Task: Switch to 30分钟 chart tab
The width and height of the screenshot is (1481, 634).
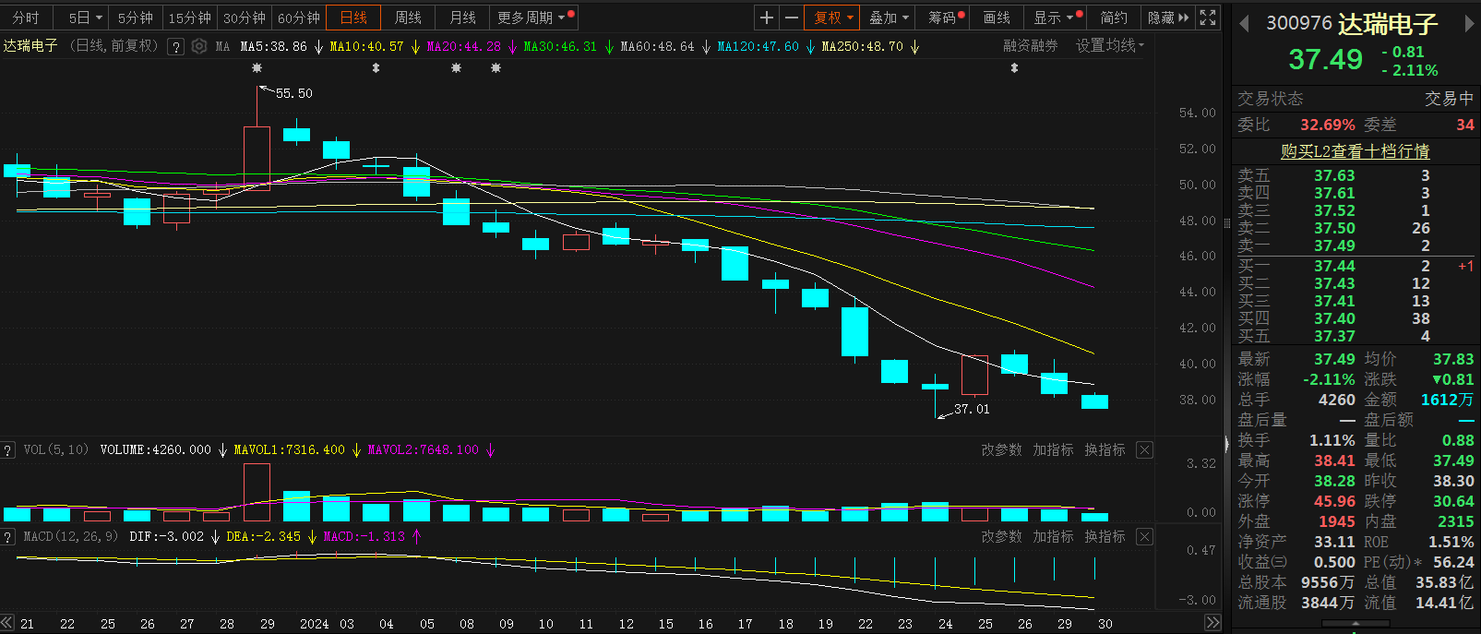Action: [245, 18]
